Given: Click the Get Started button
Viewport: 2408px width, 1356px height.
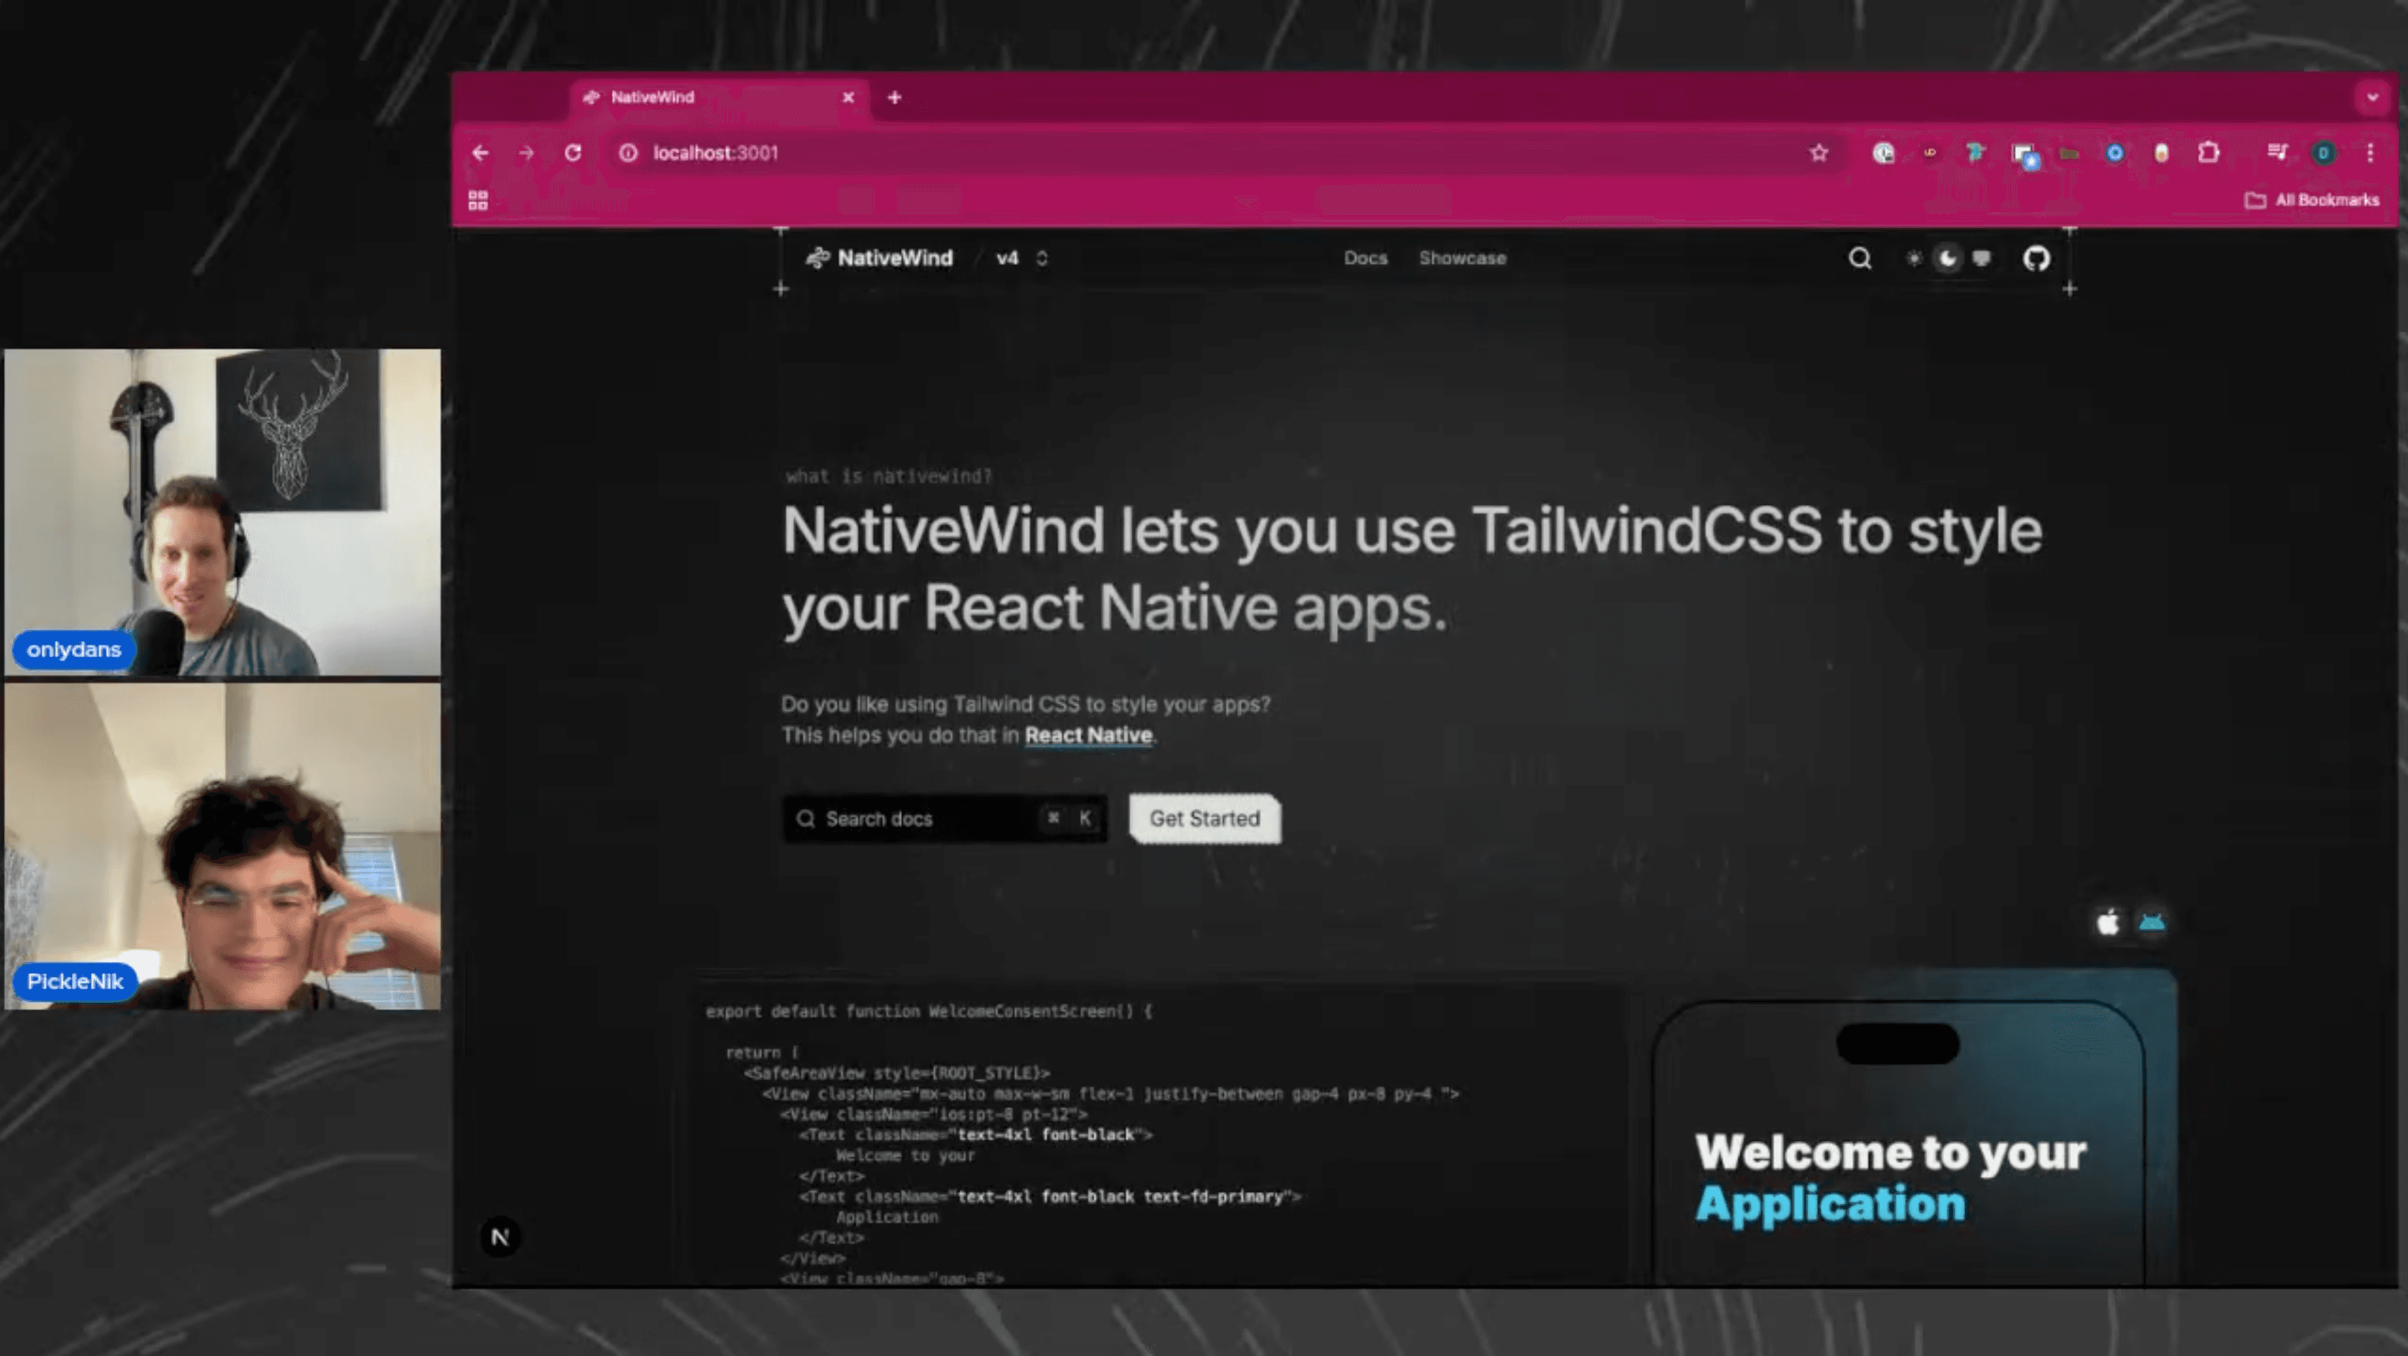Looking at the screenshot, I should pos(1204,818).
